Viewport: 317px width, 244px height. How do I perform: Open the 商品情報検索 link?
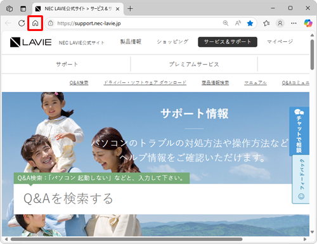tap(215, 83)
